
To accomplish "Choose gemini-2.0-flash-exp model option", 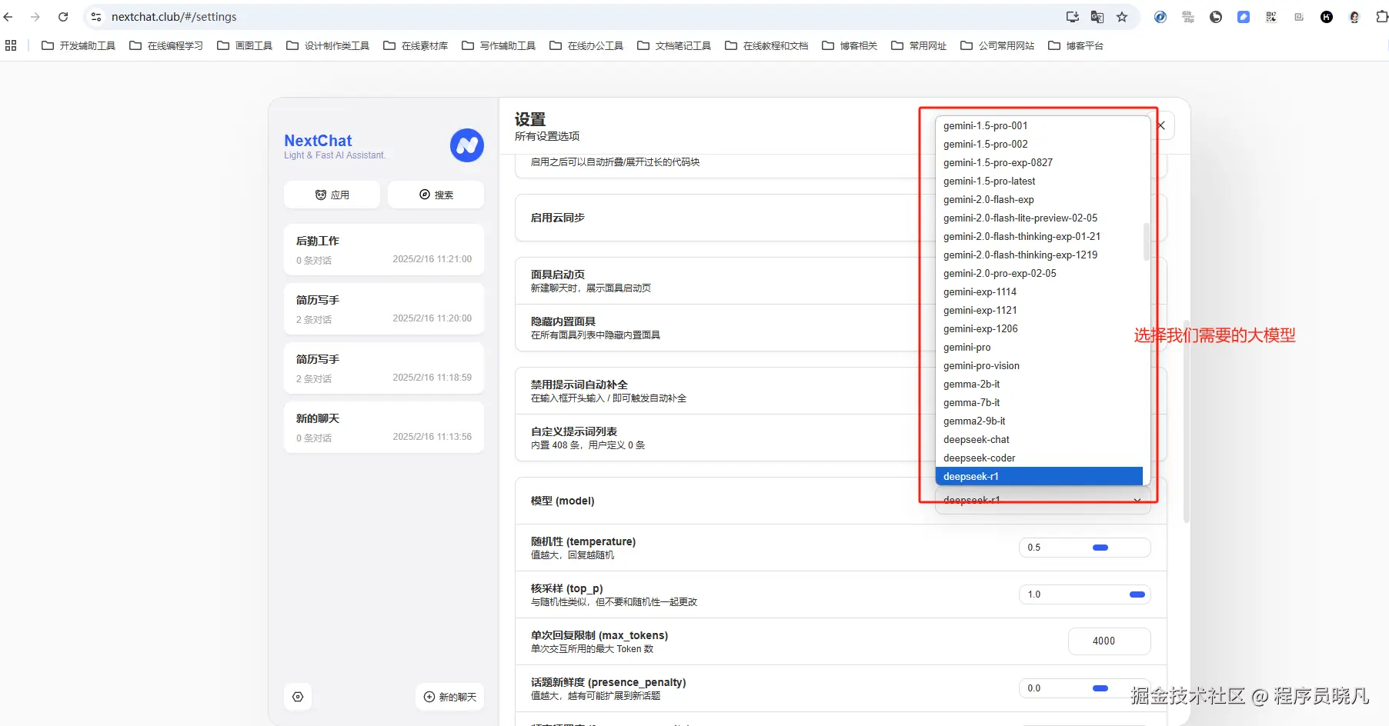I will tap(1039, 199).
